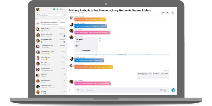The image size is (212, 106).
Task: Add people to the group conversation
Action: (173, 13)
